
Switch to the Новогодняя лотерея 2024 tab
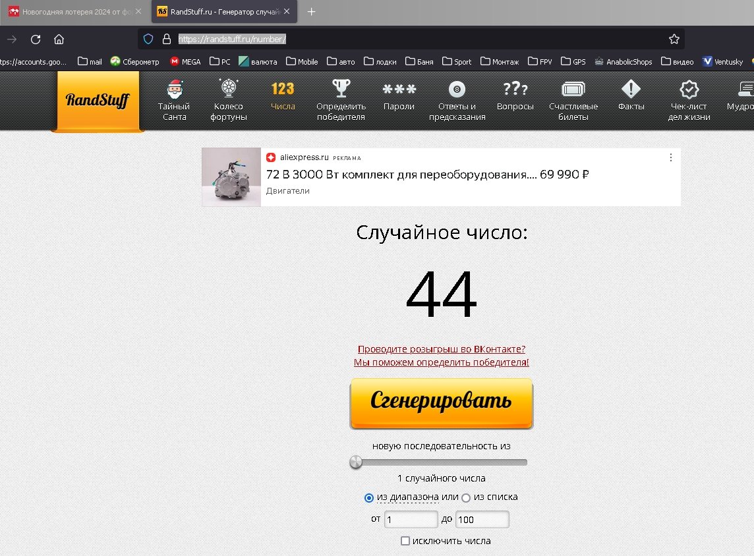(x=74, y=12)
